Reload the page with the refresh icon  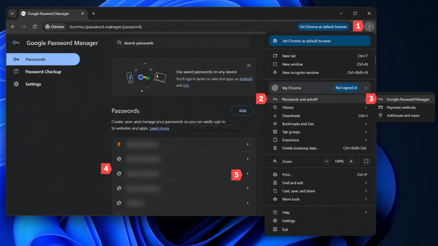35,27
